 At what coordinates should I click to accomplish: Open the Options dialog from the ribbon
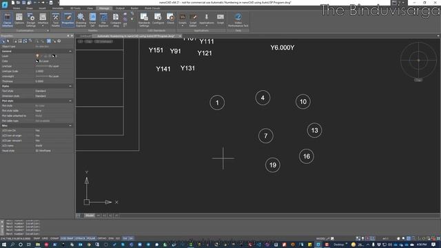click(19, 19)
